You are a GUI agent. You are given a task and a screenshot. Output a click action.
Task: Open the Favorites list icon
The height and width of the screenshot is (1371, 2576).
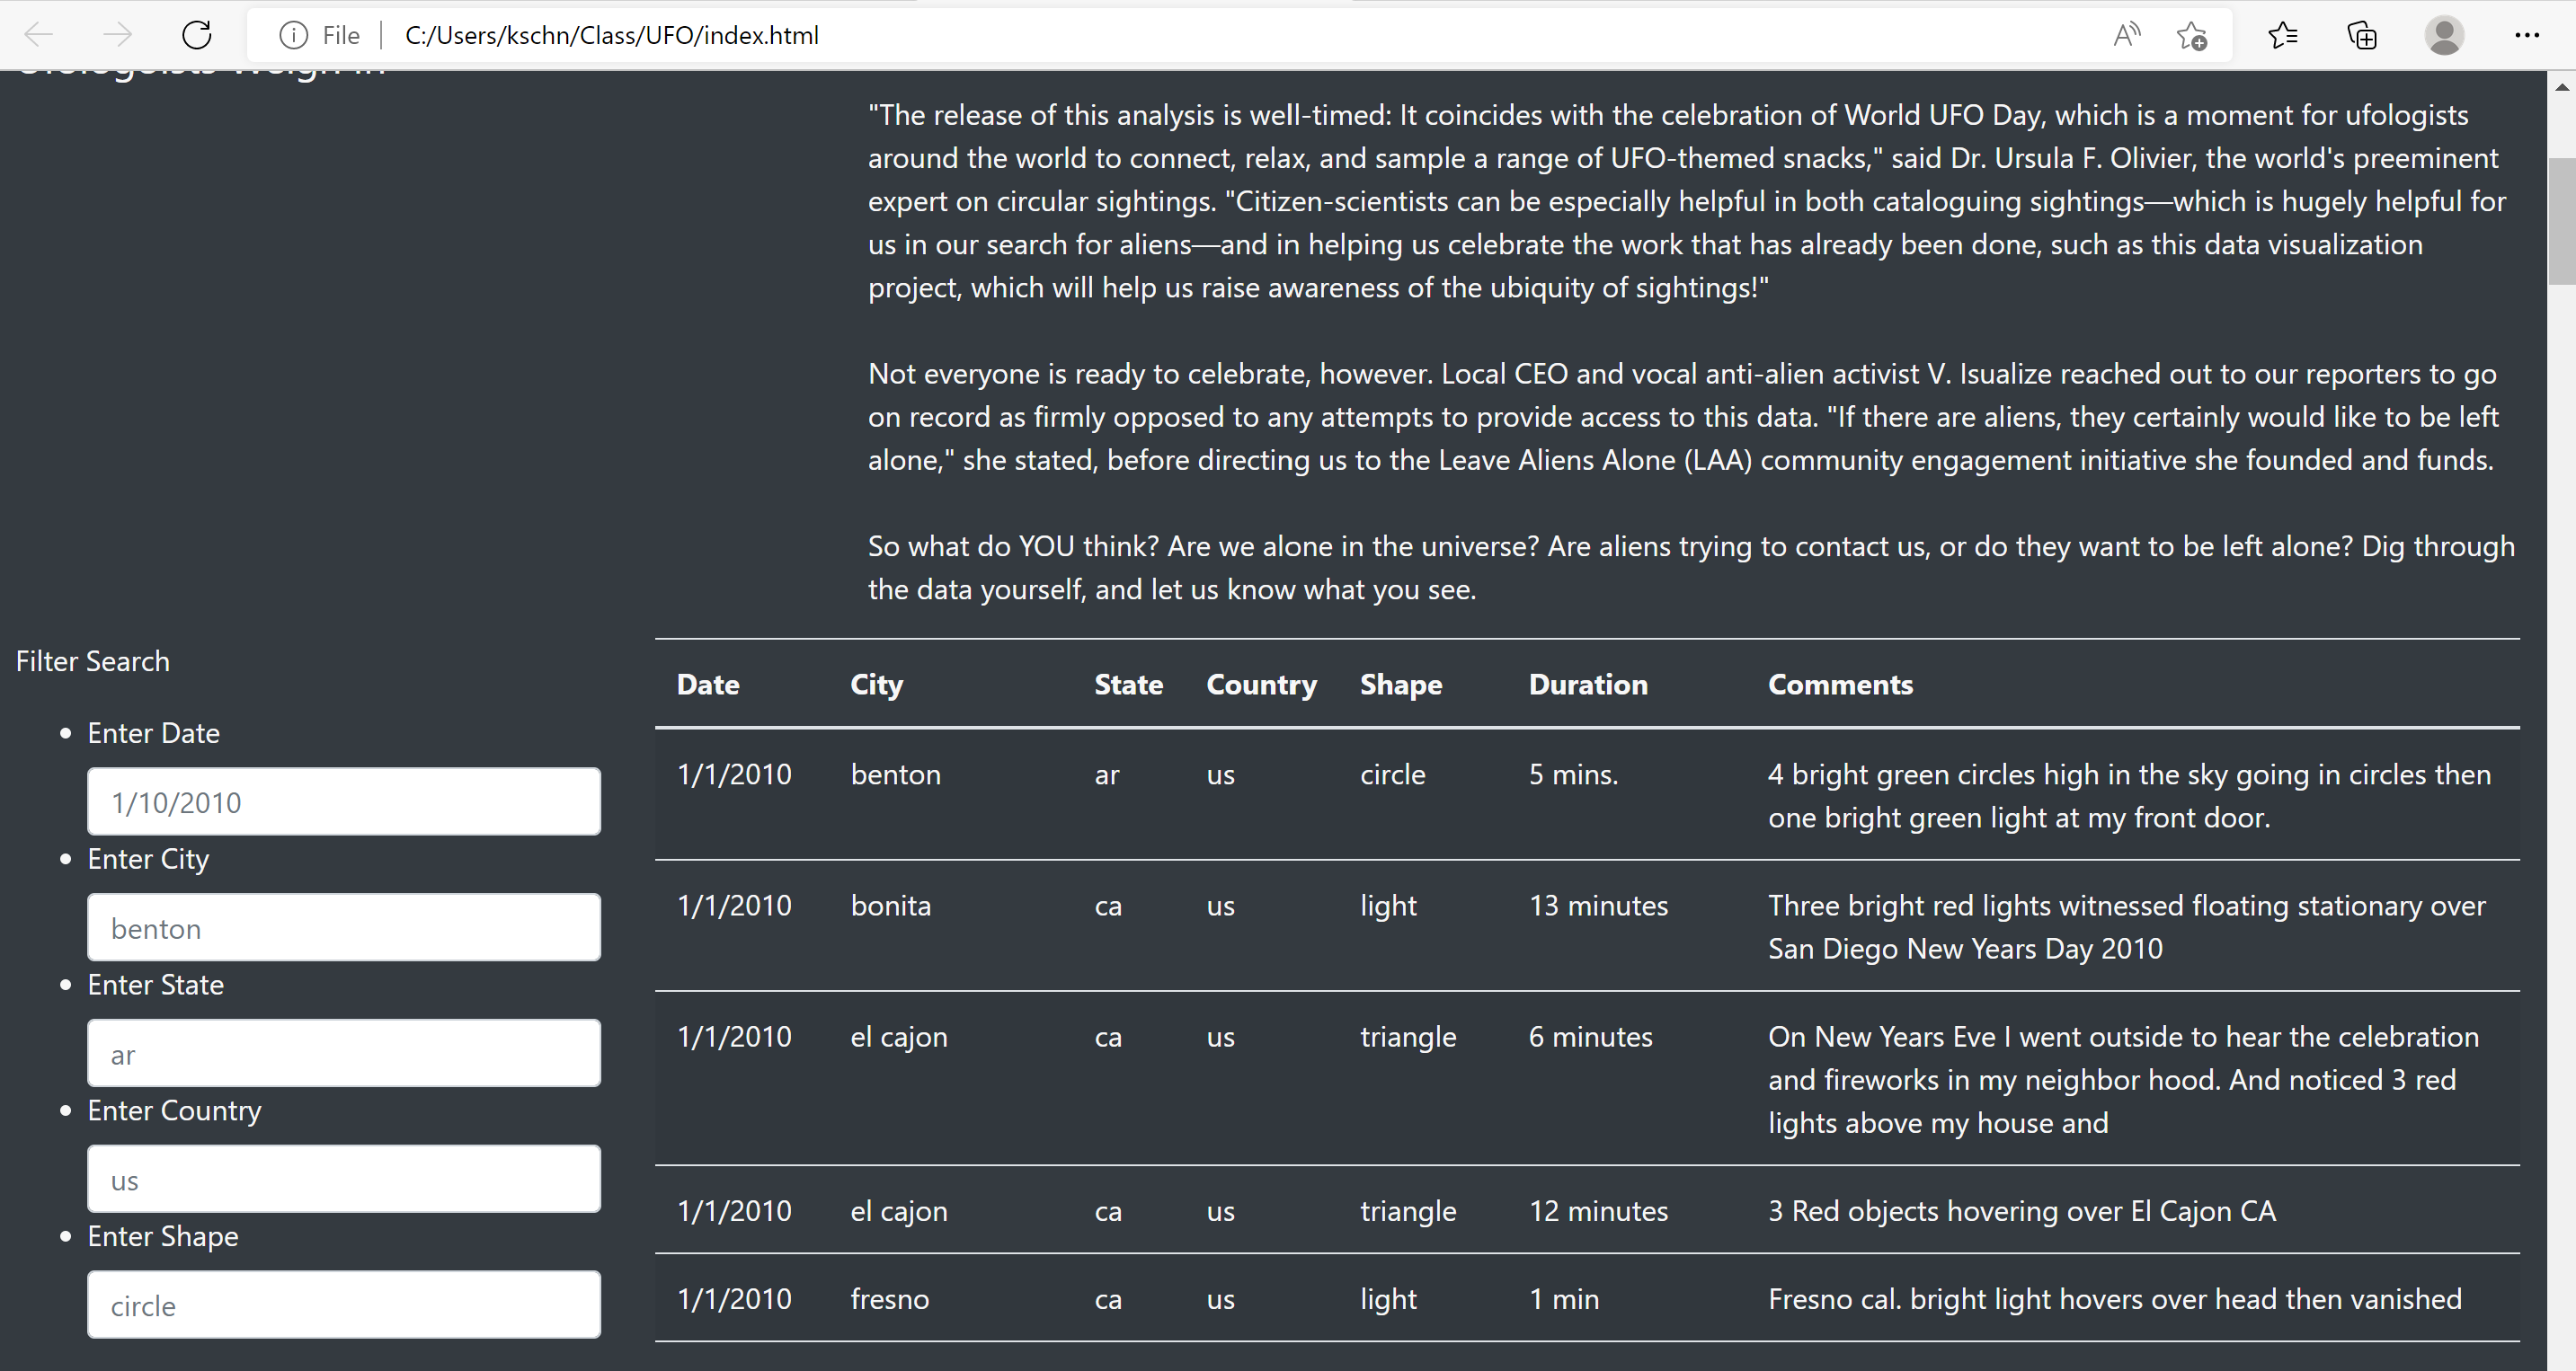pos(2282,35)
